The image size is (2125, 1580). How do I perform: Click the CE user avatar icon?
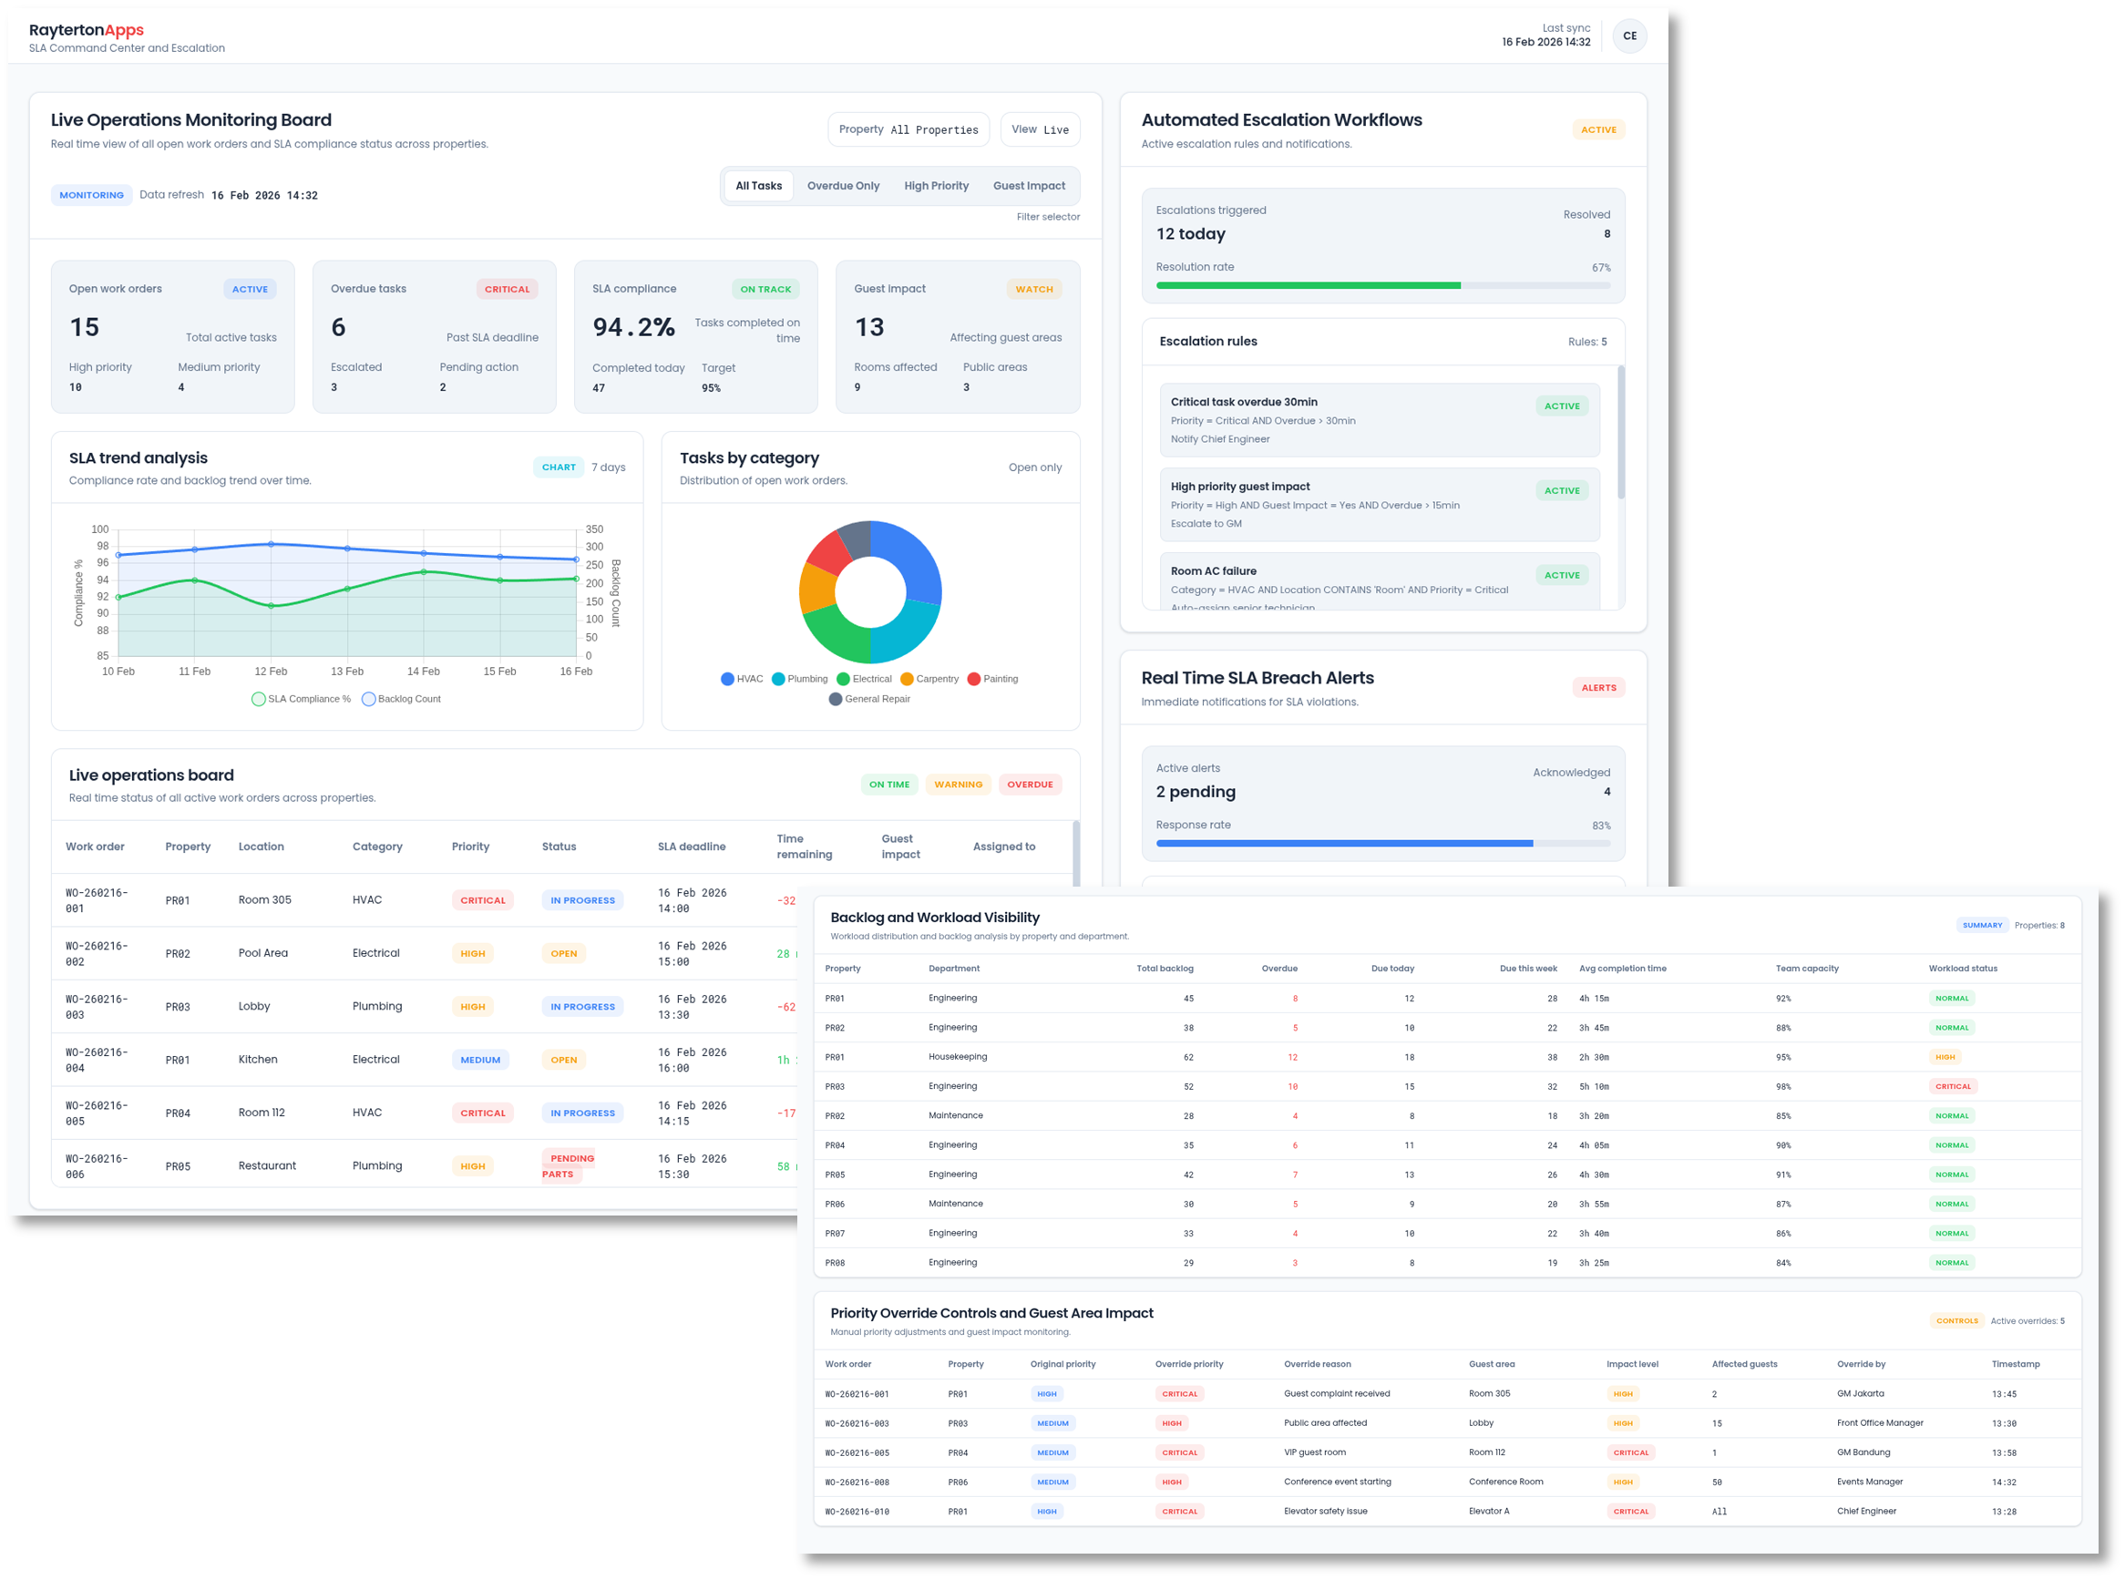[1628, 36]
